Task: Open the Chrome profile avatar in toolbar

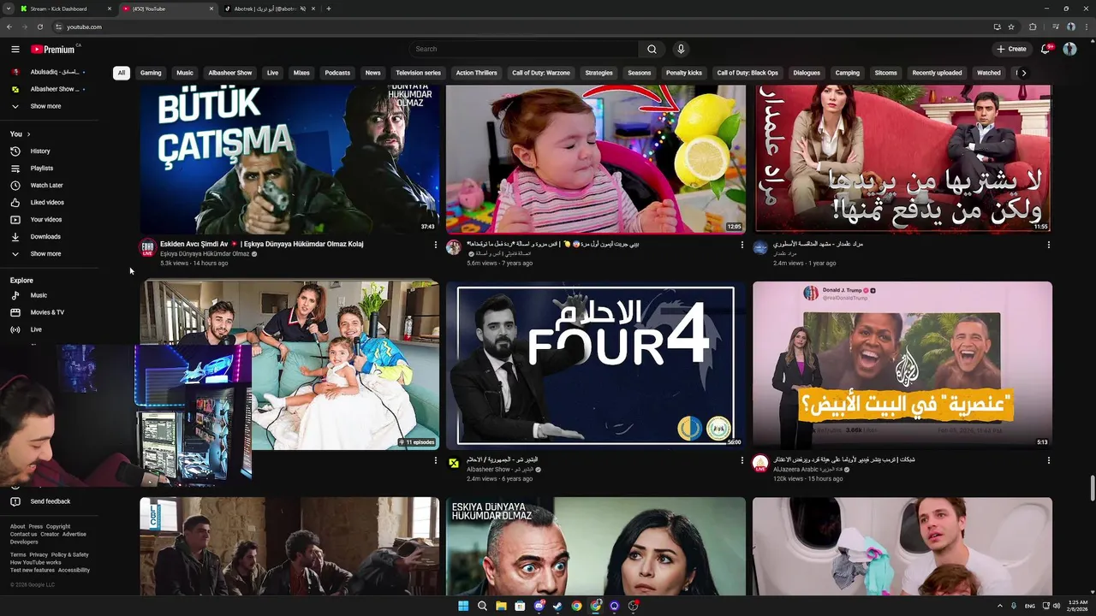Action: pos(1070,27)
